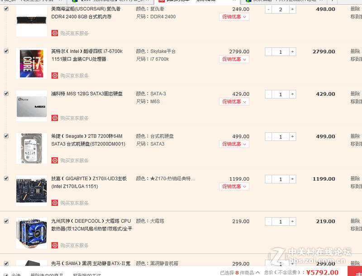Image resolution: width=362 pixels, height=276 pixels.
Task: Select the total price ¥5792.00
Action: (x=322, y=272)
